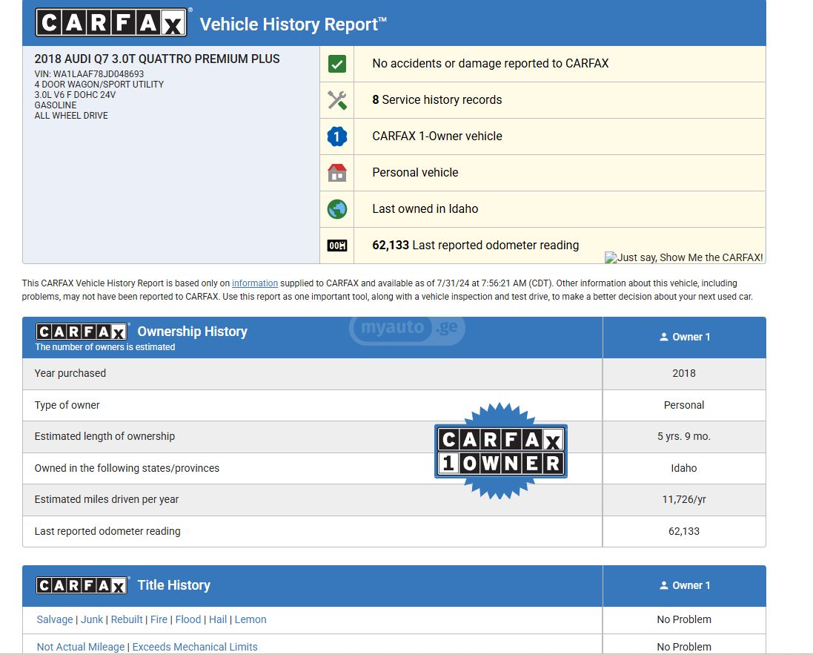
Task: Click the globe Last owned in Idaho icon
Action: [x=337, y=209]
